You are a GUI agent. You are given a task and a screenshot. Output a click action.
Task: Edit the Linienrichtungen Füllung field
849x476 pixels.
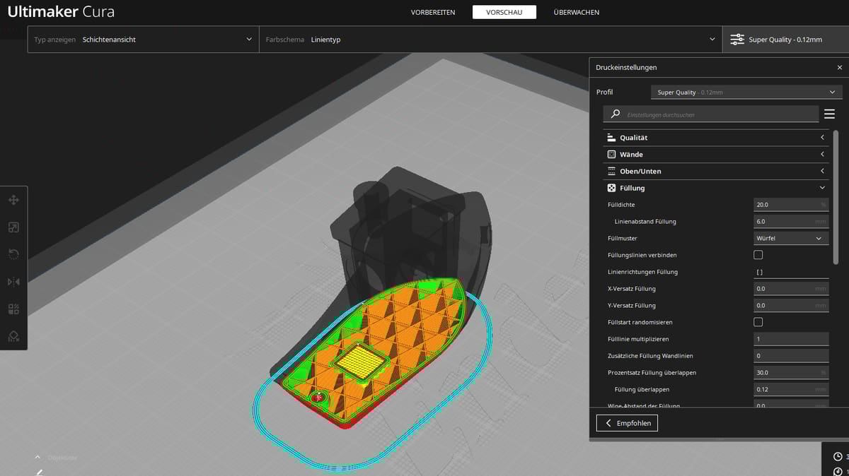point(791,272)
